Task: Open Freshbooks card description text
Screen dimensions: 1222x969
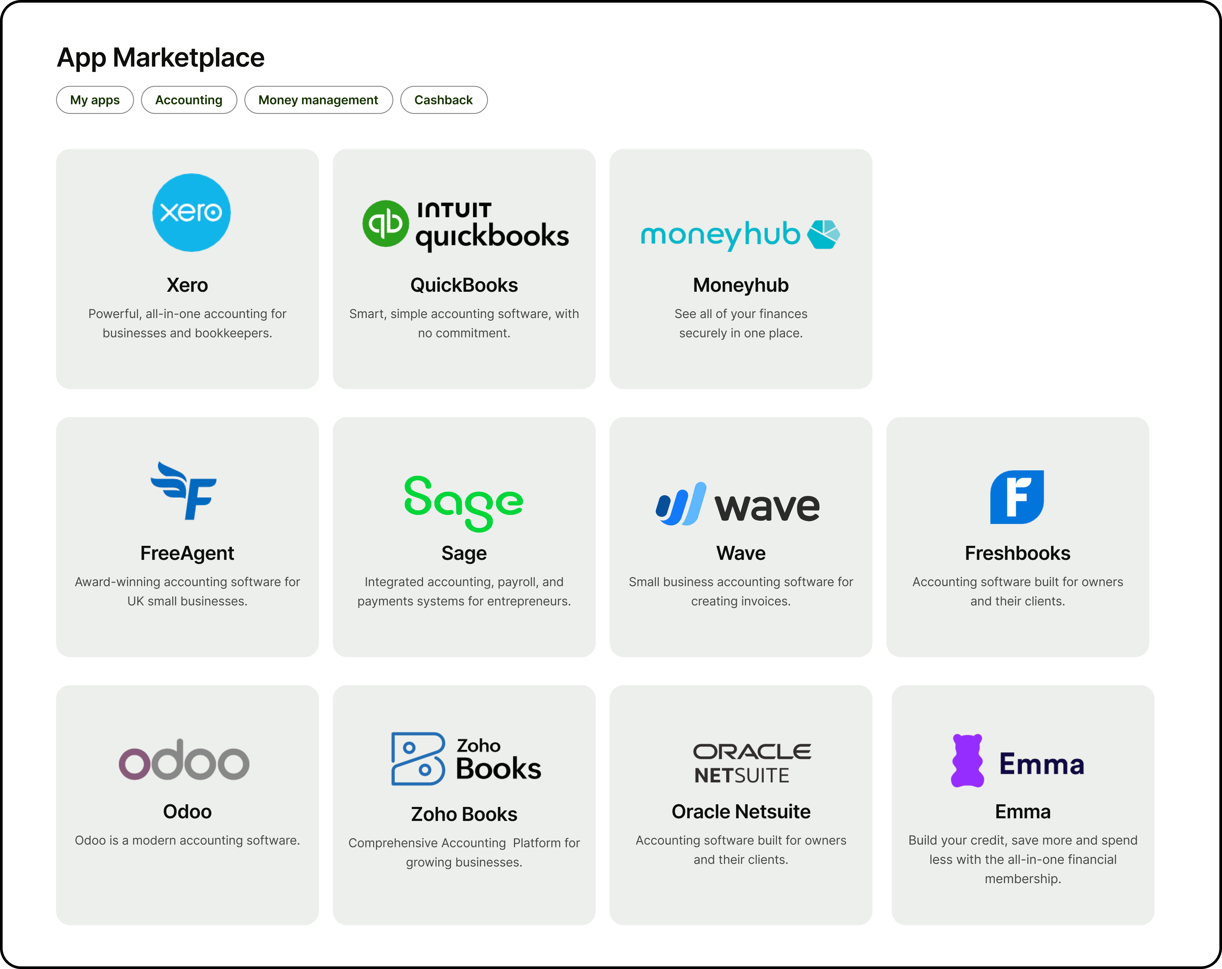Action: [x=1017, y=591]
